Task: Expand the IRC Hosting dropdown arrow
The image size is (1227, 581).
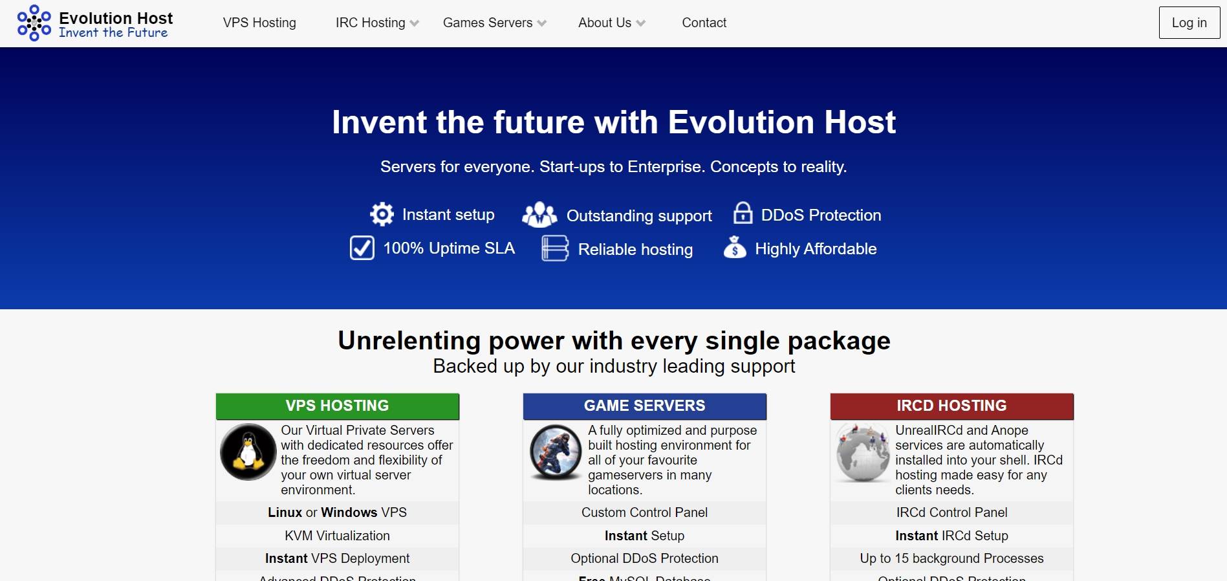Action: 415,23
